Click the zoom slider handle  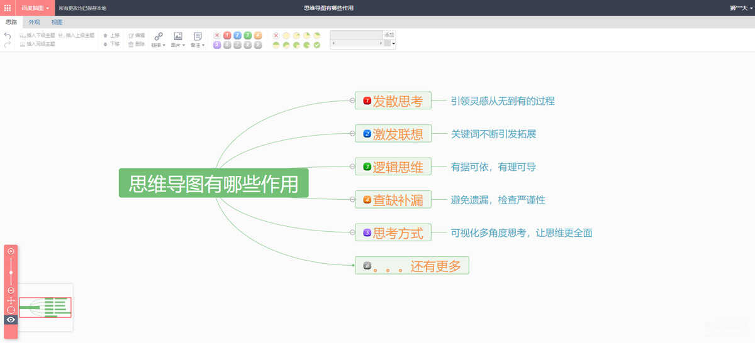coord(11,272)
